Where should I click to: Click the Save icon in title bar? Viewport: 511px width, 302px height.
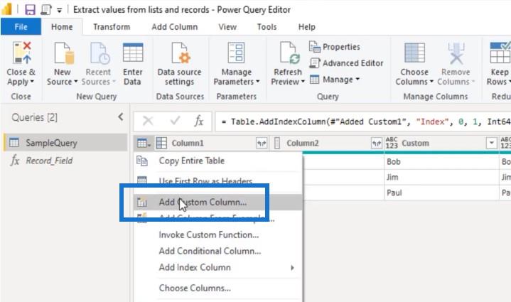tap(30, 10)
